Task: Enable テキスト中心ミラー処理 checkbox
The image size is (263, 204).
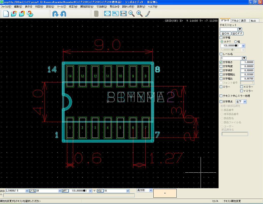Action: (x=221, y=96)
